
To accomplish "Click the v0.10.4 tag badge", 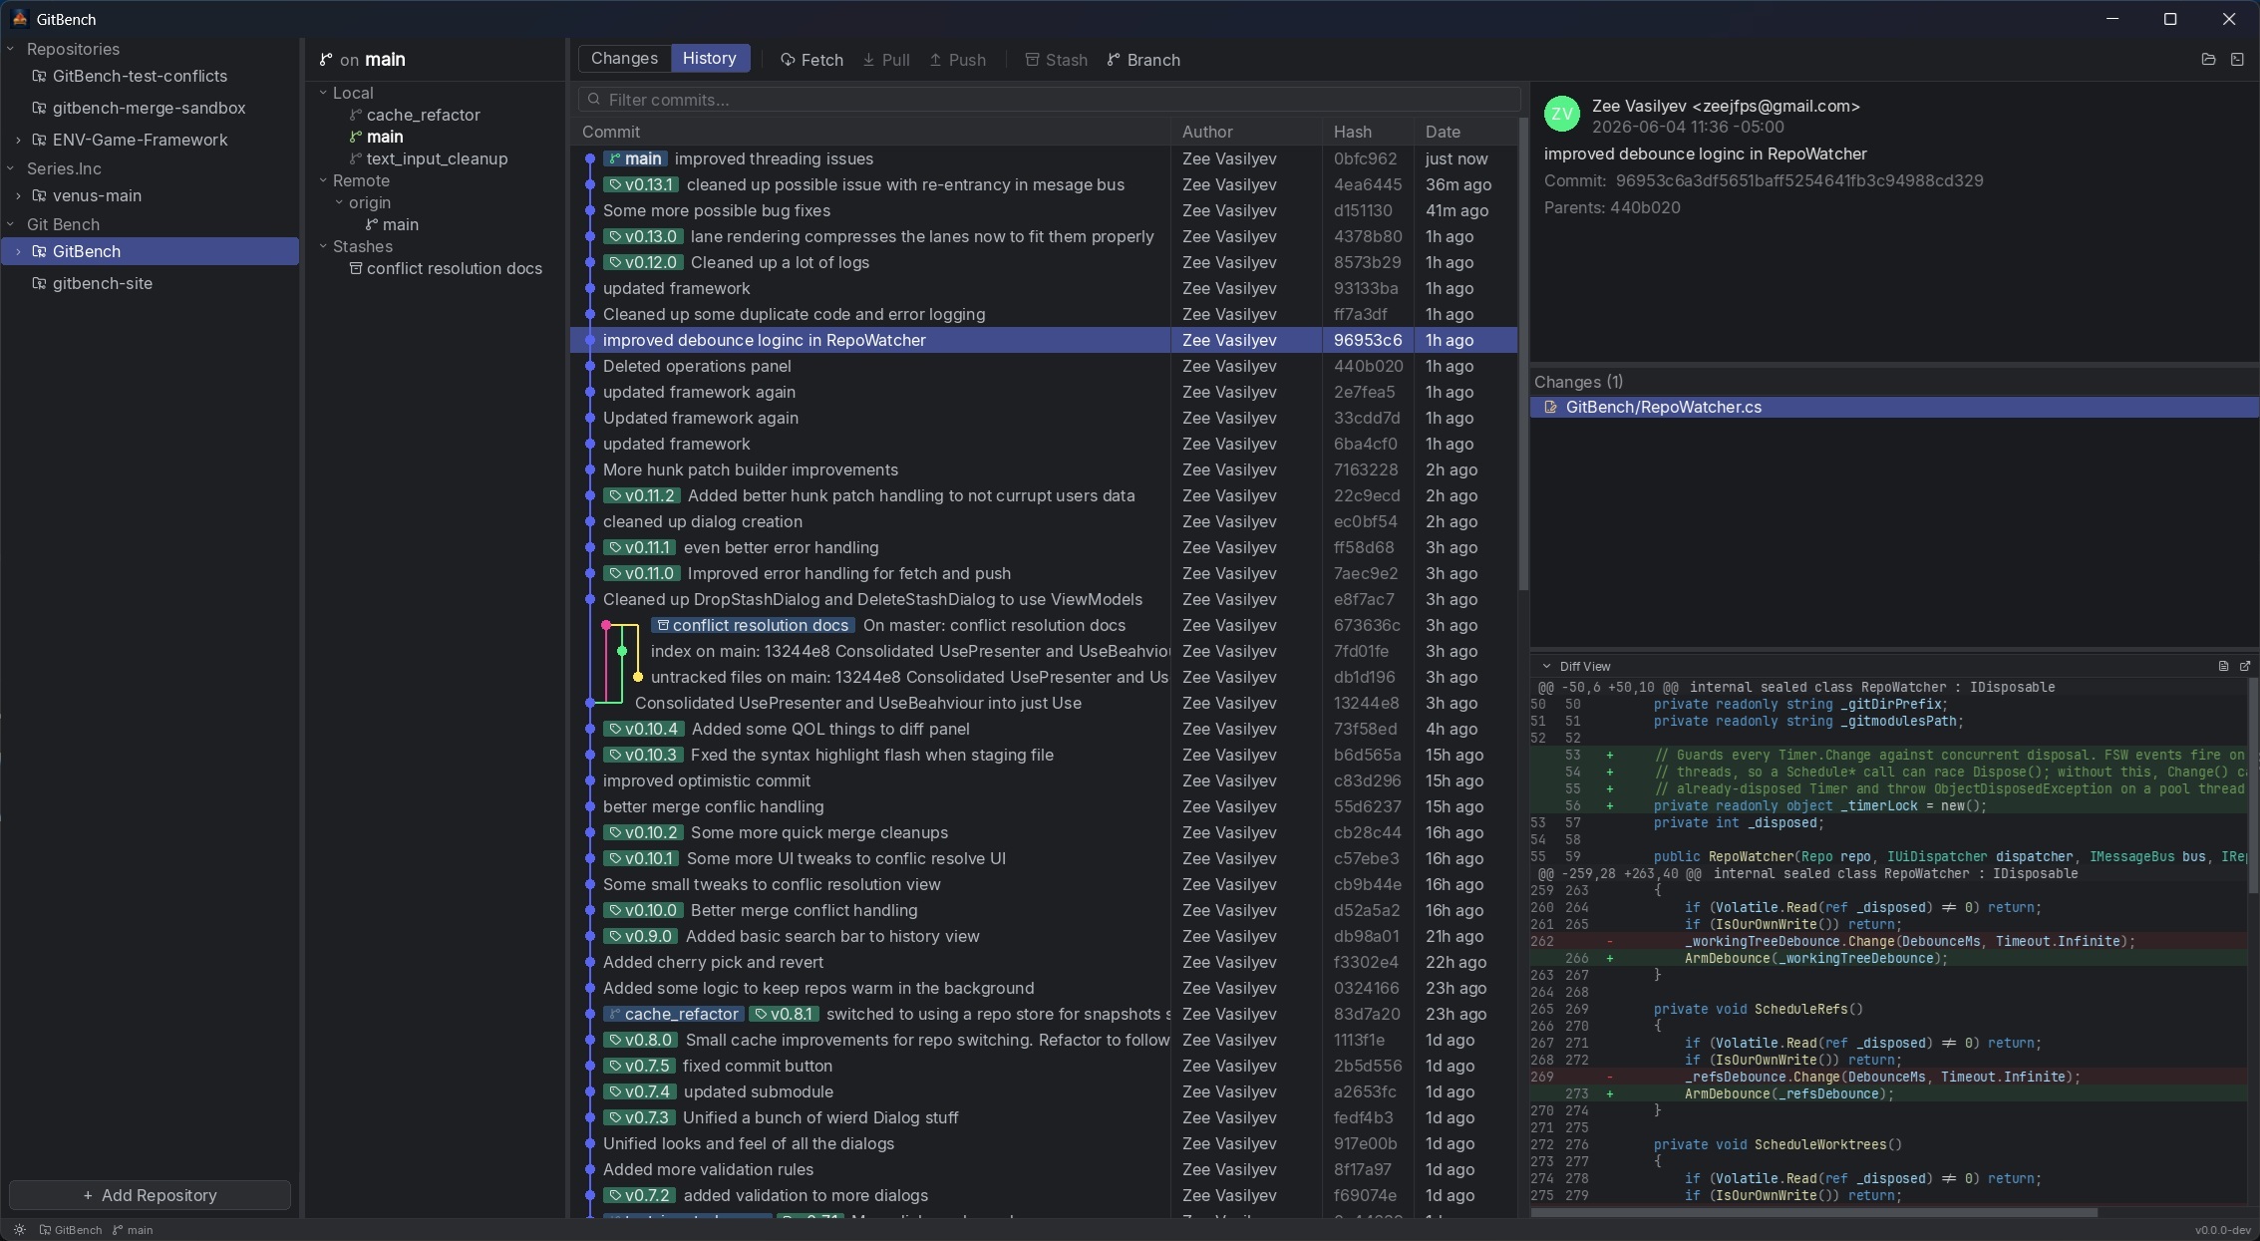I will [643, 729].
